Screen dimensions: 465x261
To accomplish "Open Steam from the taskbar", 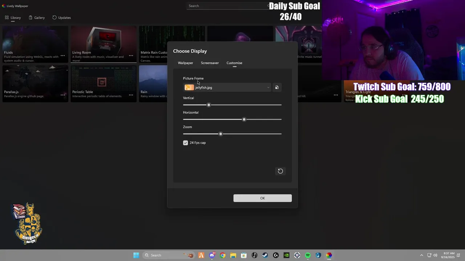I will tap(265, 255).
